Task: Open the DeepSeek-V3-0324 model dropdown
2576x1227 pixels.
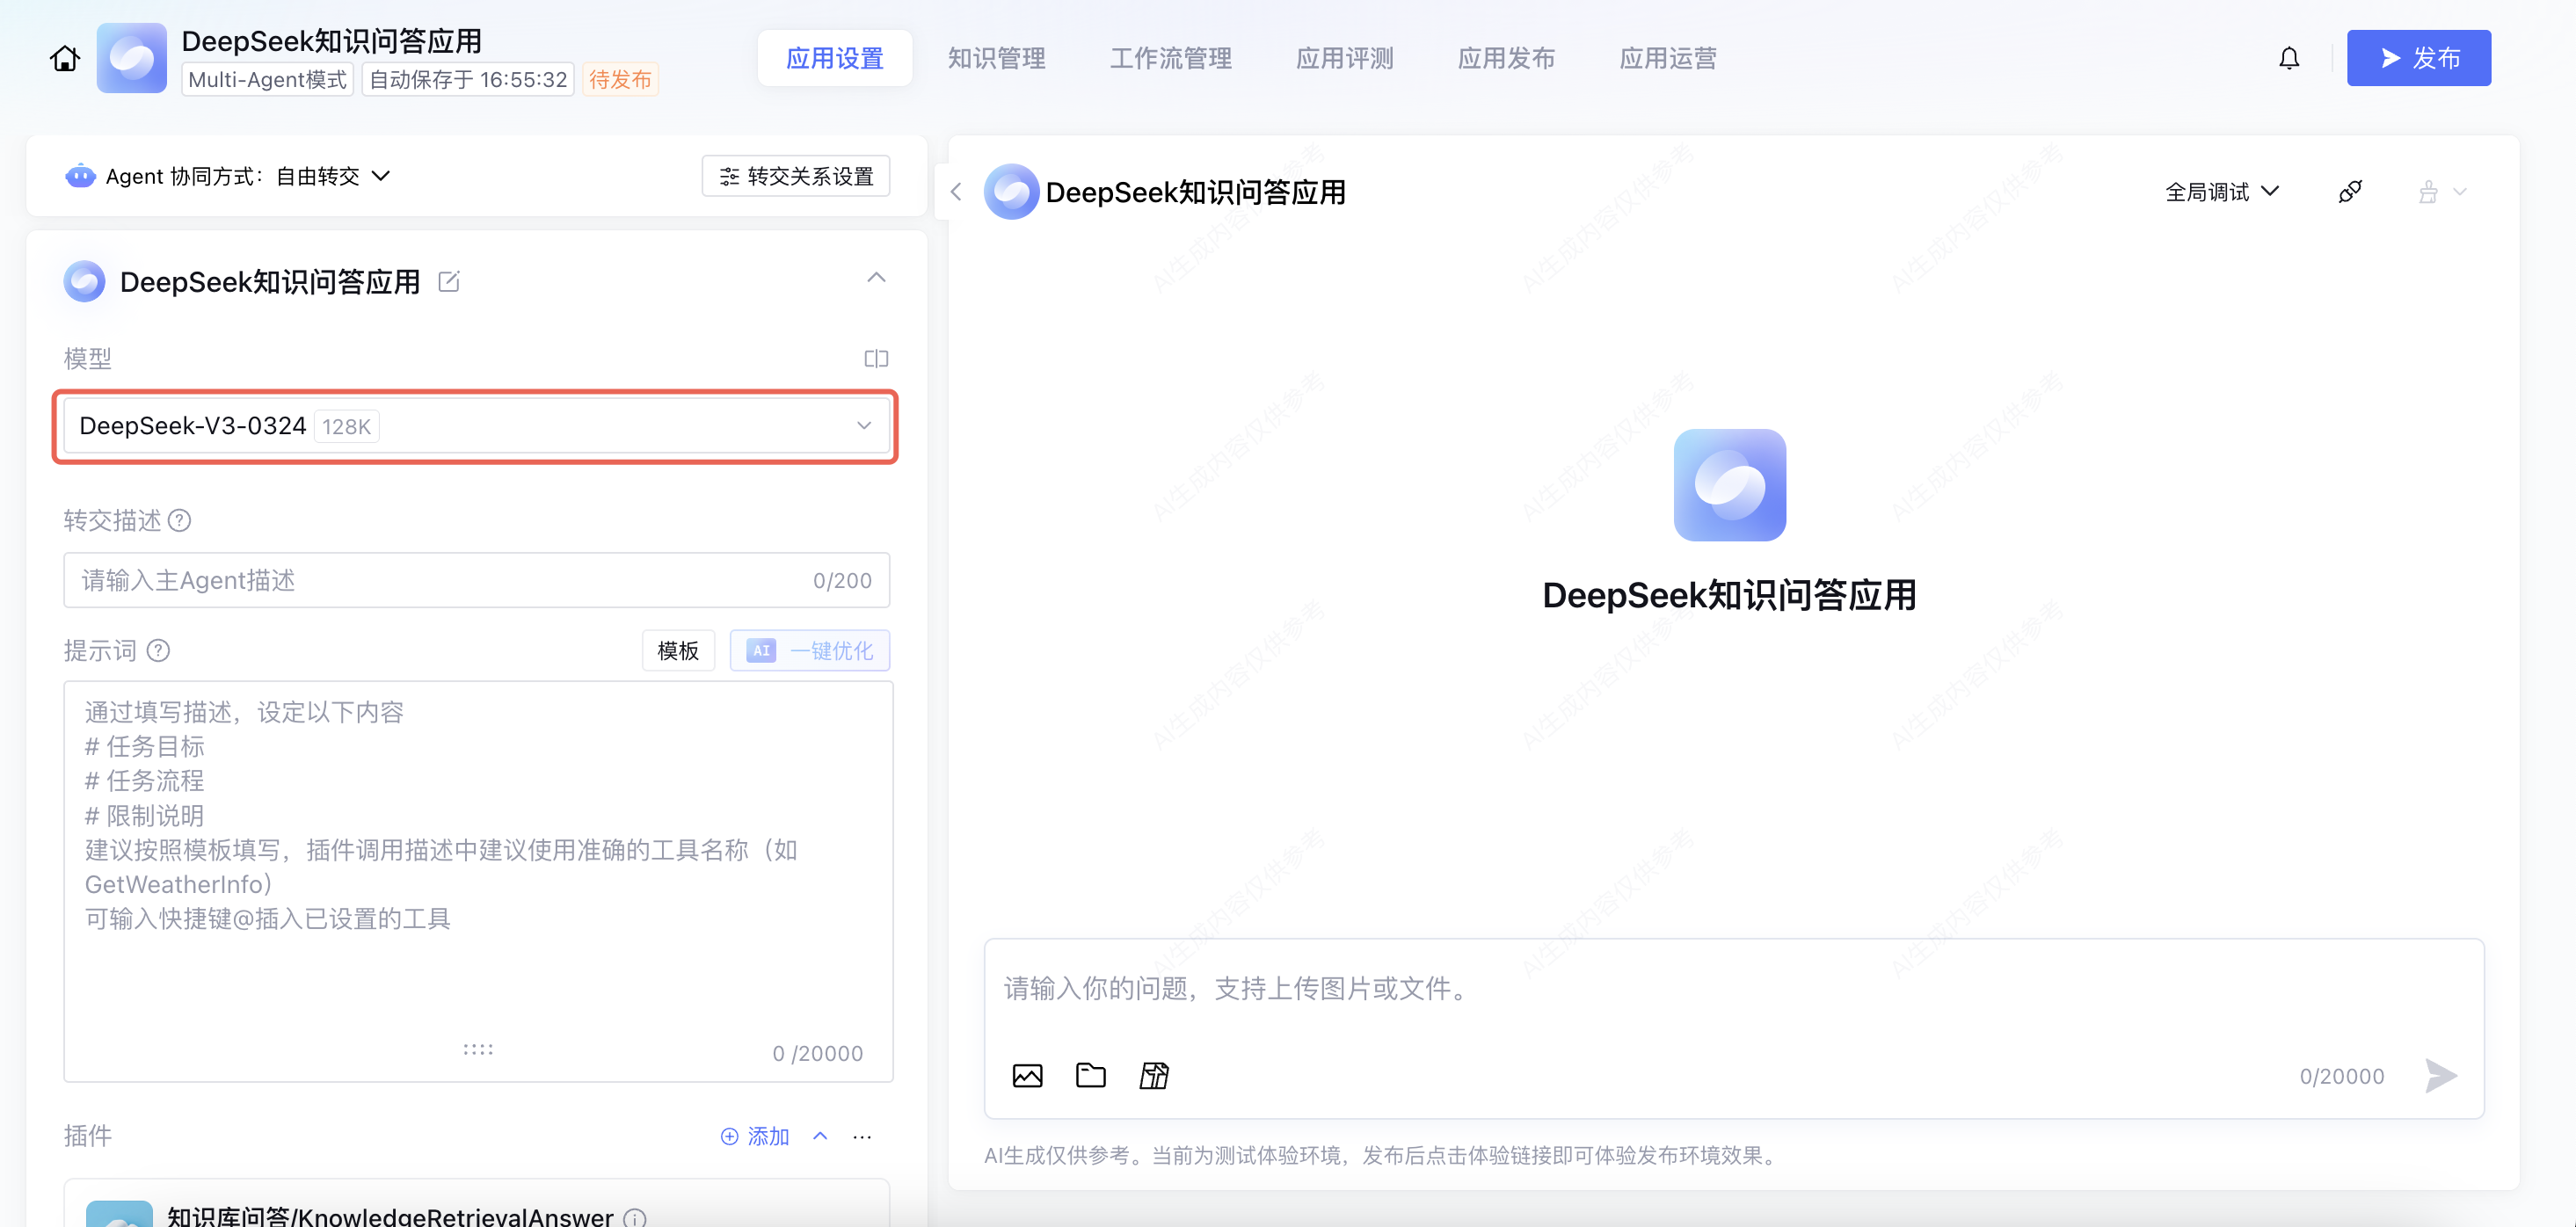Action: 476,426
